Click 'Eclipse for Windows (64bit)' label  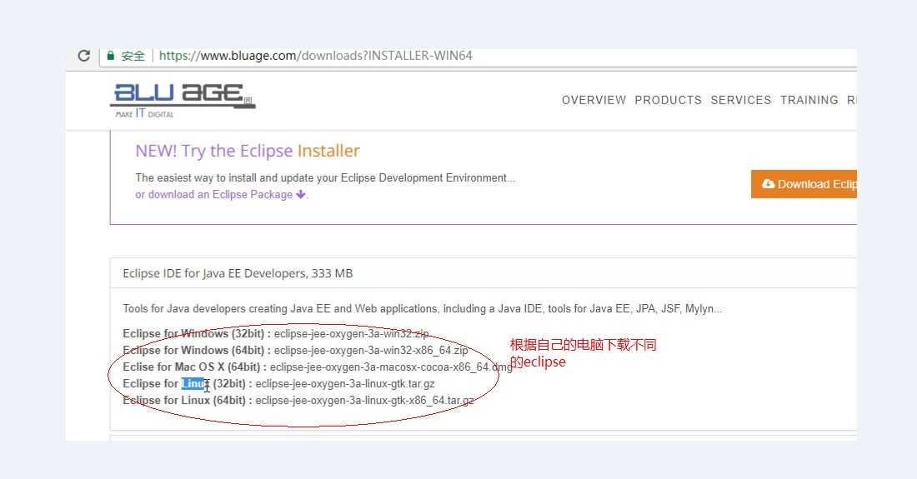[197, 351]
